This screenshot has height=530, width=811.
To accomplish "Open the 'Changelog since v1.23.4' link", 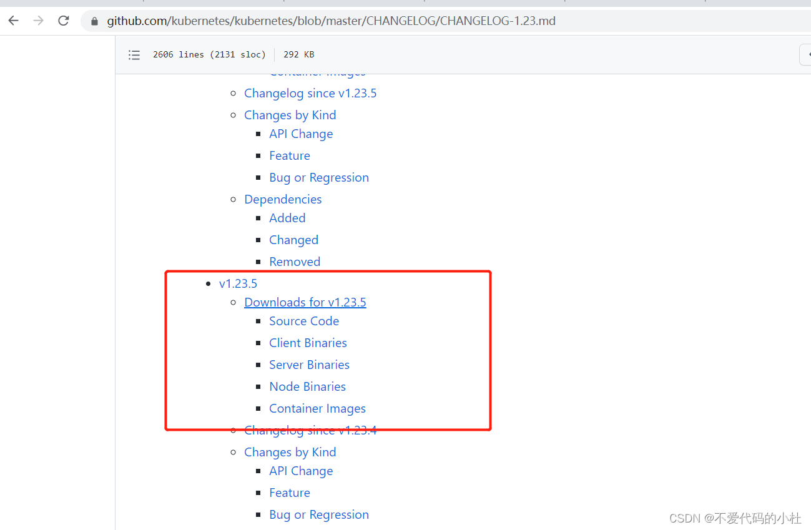I will pos(310,430).
